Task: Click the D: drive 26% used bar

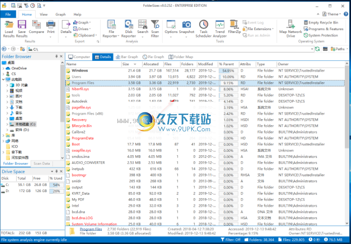Action: (x=56, y=191)
